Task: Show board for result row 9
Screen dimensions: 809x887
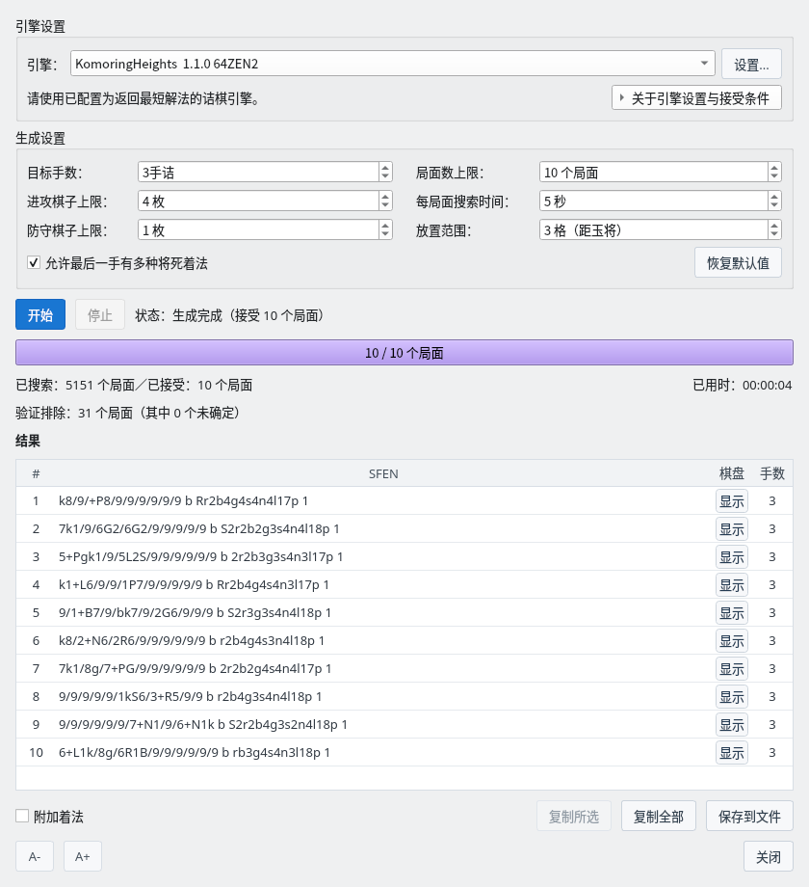Action: click(732, 725)
